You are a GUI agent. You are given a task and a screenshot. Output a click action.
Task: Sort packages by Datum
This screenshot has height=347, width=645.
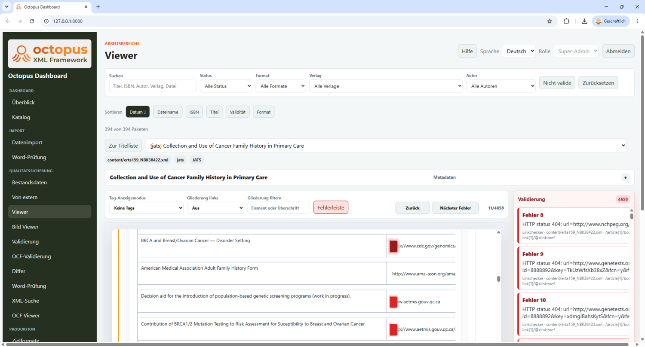tap(138, 112)
